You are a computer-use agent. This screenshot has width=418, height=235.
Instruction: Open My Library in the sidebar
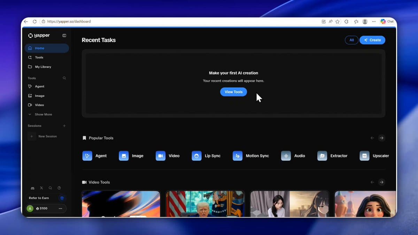point(47,67)
